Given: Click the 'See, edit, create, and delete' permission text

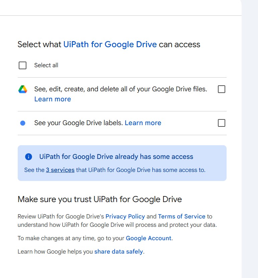Looking at the screenshot, I should 120,89.
